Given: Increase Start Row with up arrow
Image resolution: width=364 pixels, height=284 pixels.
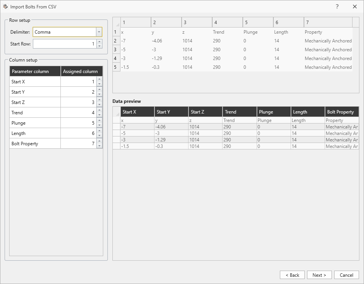Looking at the screenshot, I should tap(99, 42).
